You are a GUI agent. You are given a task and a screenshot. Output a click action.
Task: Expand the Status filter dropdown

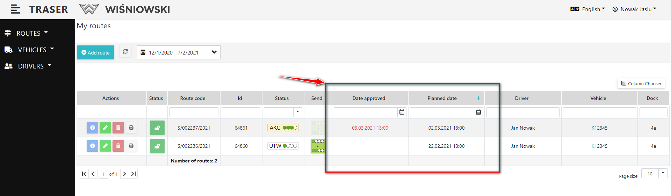[x=298, y=112]
